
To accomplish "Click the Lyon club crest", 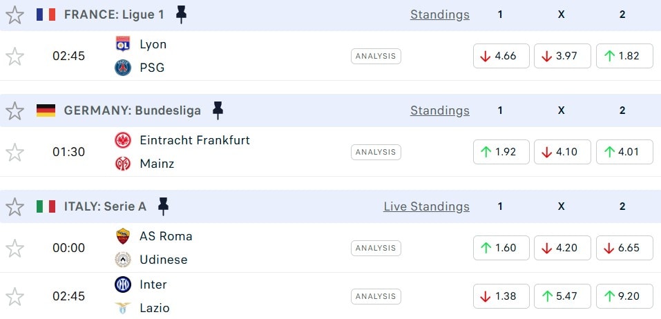I will [x=123, y=44].
